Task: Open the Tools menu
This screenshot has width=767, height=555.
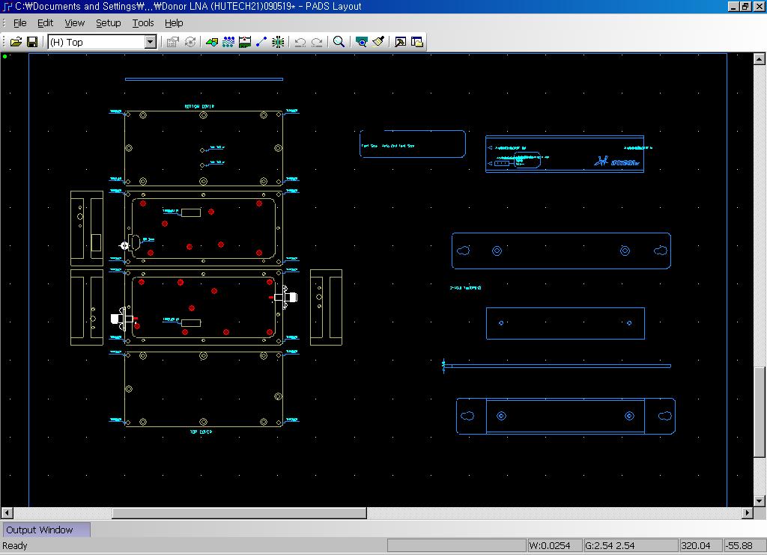Action: click(x=143, y=23)
